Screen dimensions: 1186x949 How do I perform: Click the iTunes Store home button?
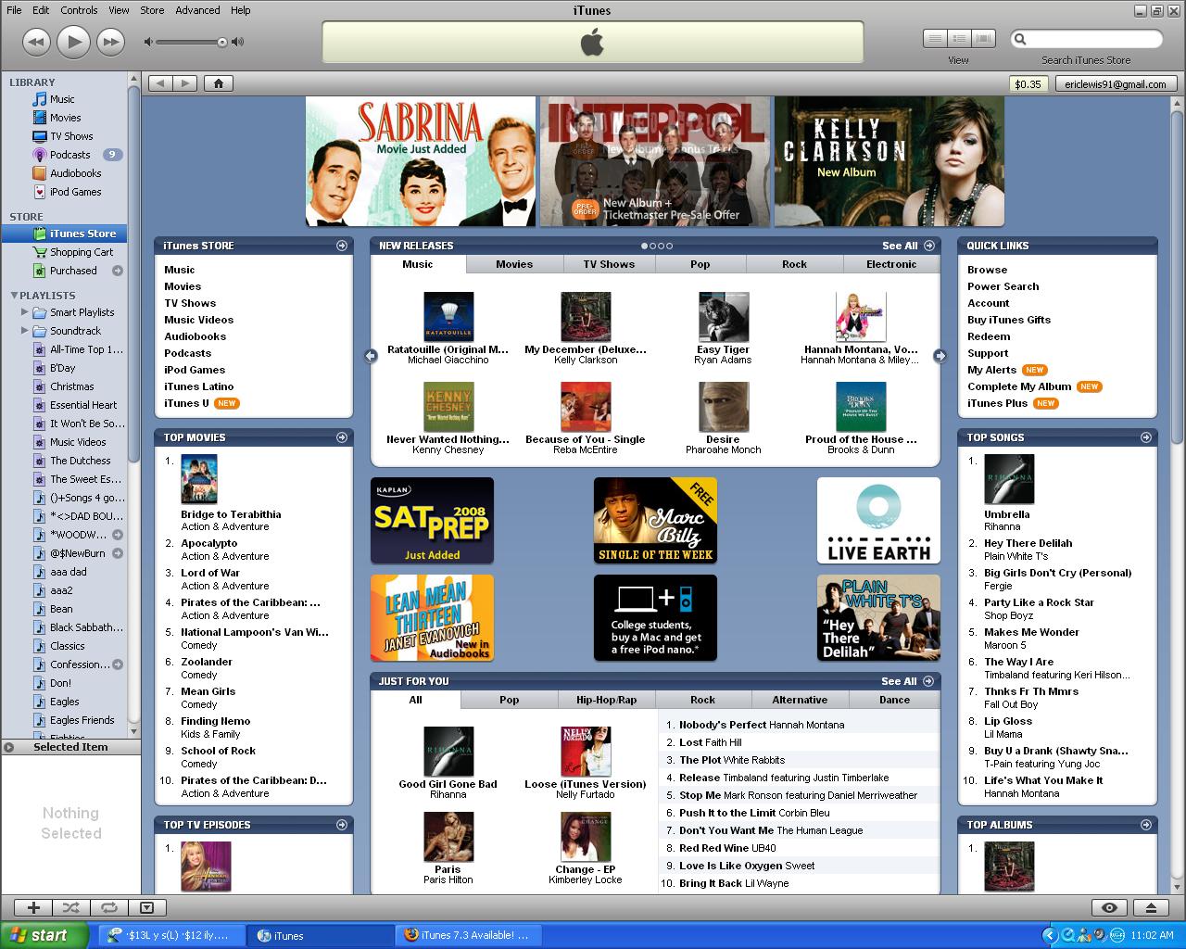[x=218, y=83]
